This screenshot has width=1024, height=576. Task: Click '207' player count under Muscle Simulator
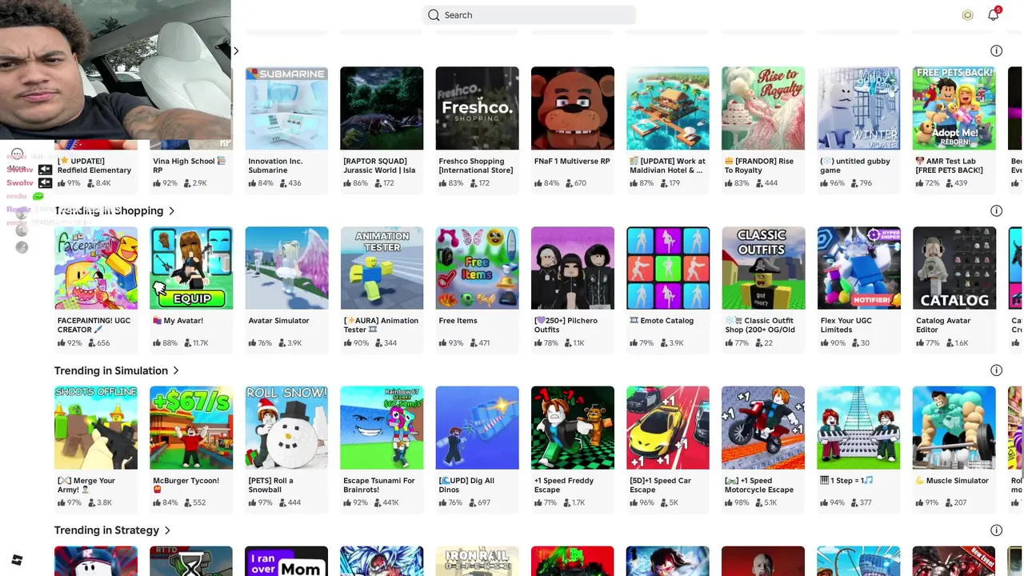[960, 503]
